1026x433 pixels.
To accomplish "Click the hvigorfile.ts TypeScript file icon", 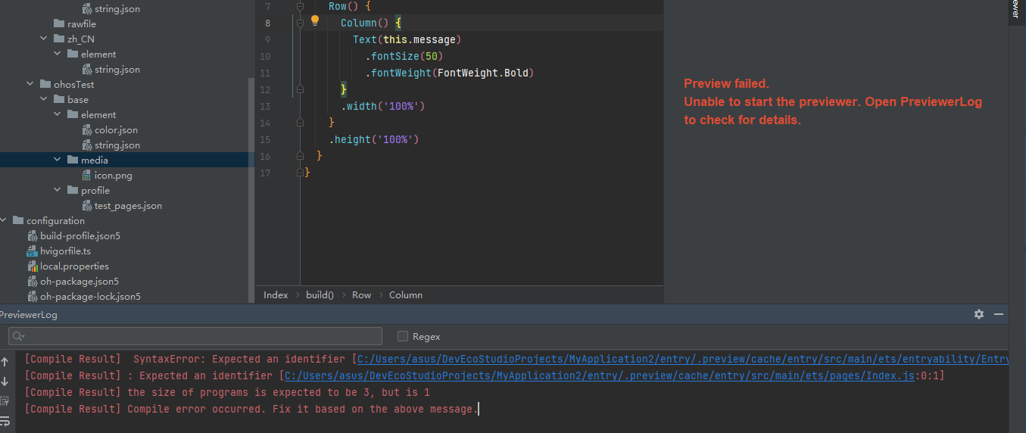I will [33, 251].
